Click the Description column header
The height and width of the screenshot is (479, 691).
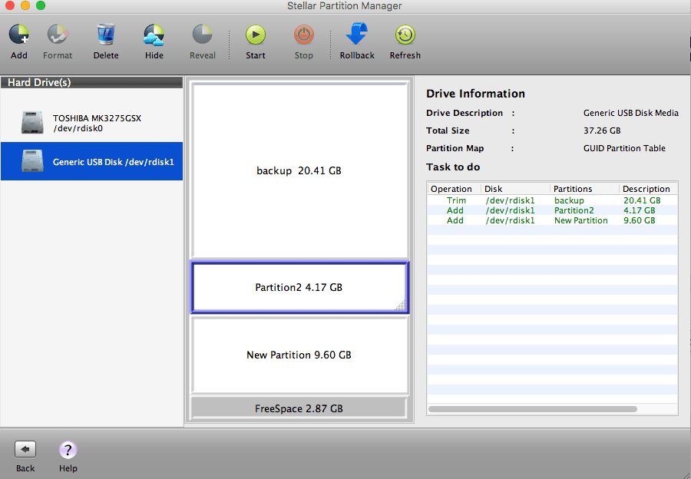click(x=648, y=189)
